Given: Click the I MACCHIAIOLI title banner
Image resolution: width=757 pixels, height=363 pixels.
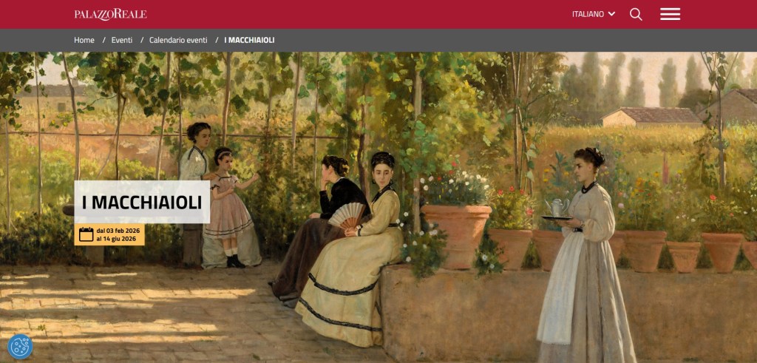Looking at the screenshot, I should pyautogui.click(x=142, y=203).
